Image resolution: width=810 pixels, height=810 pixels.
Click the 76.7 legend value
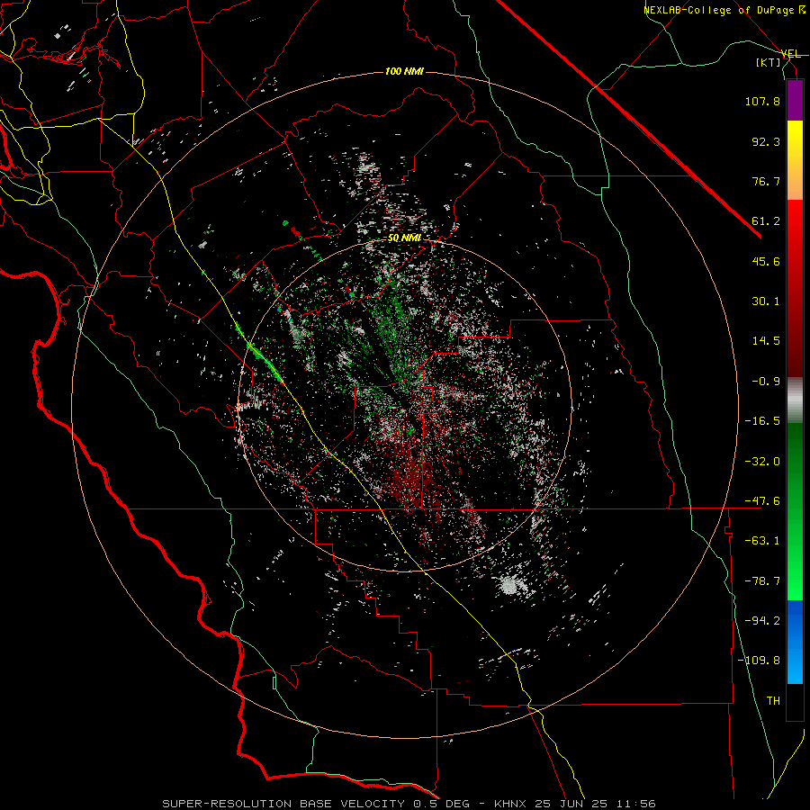point(766,181)
